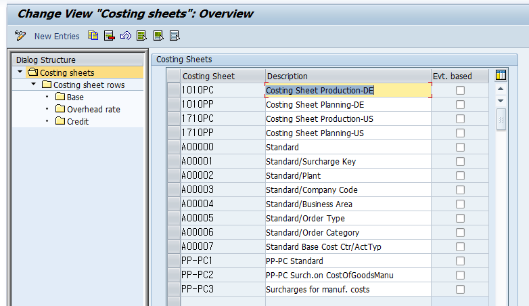This screenshot has width=529, height=306.
Task: Click description field Standard/Company Code
Action: (x=348, y=190)
